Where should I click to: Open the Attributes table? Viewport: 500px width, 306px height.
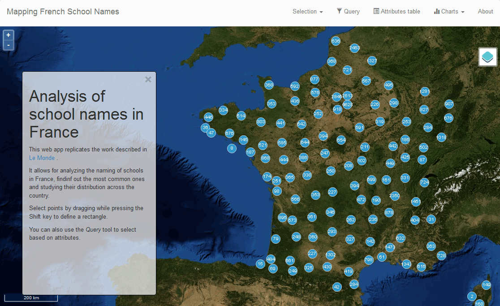click(x=397, y=12)
